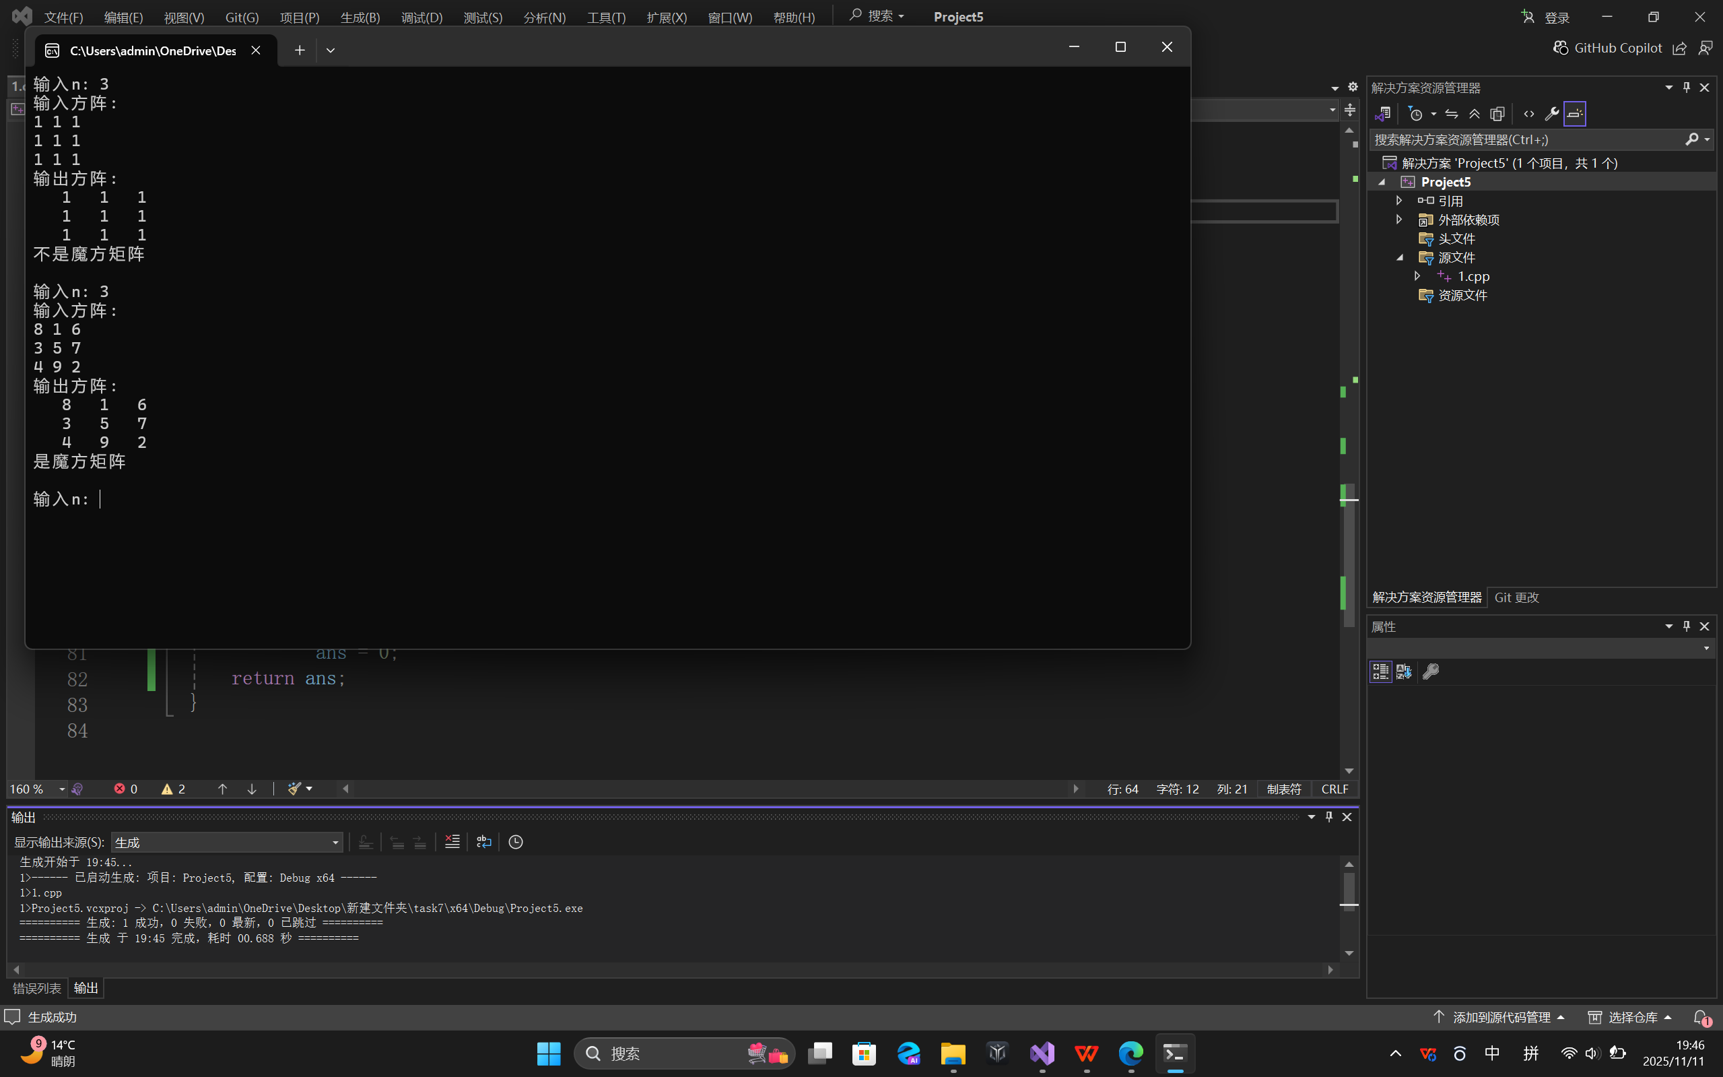The height and width of the screenshot is (1077, 1723).
Task: Click the Sync with Active Document arrows icon
Action: [x=1451, y=114]
